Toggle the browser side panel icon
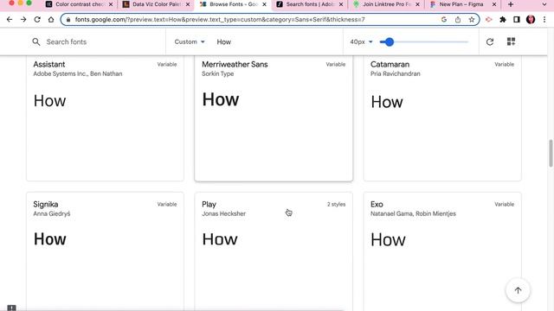The height and width of the screenshot is (311, 554). click(x=517, y=19)
